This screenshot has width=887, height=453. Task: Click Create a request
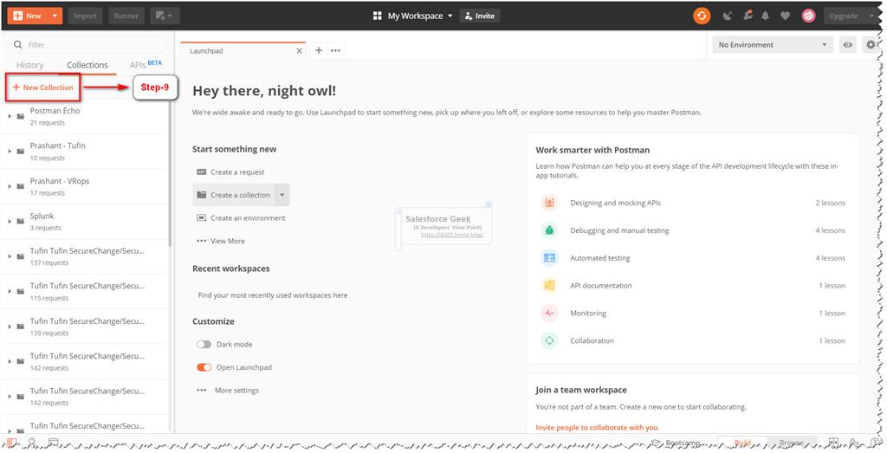pos(237,171)
